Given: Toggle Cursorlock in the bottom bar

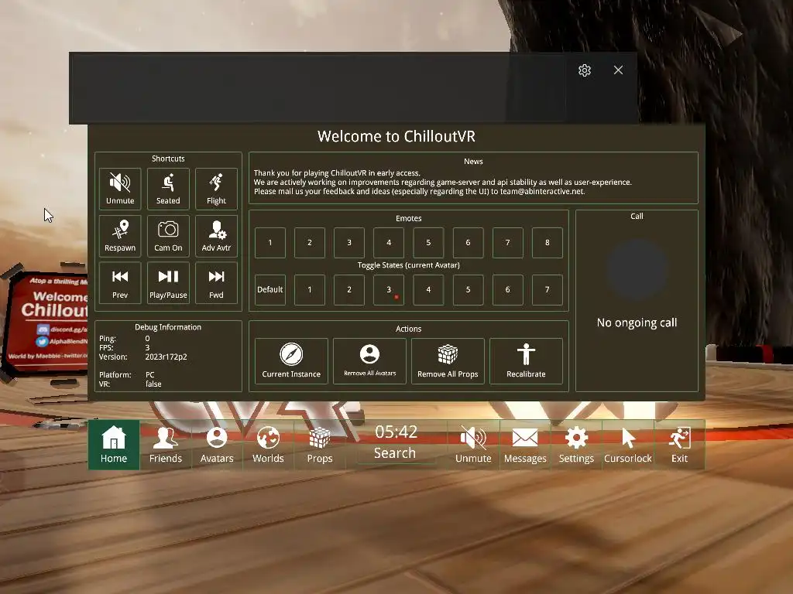Looking at the screenshot, I should coord(627,445).
